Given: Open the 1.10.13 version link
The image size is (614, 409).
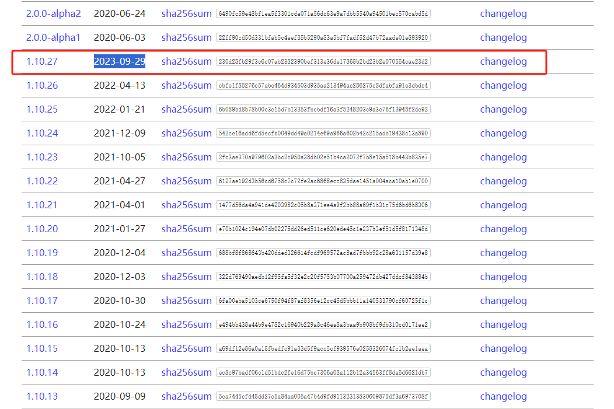Looking at the screenshot, I should pyautogui.click(x=42, y=396).
